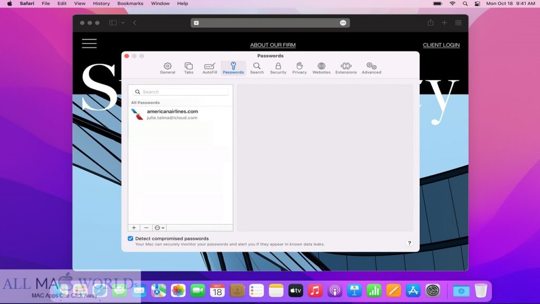Open the Search preferences pane
Screen dimensions: 540x304
257,68
